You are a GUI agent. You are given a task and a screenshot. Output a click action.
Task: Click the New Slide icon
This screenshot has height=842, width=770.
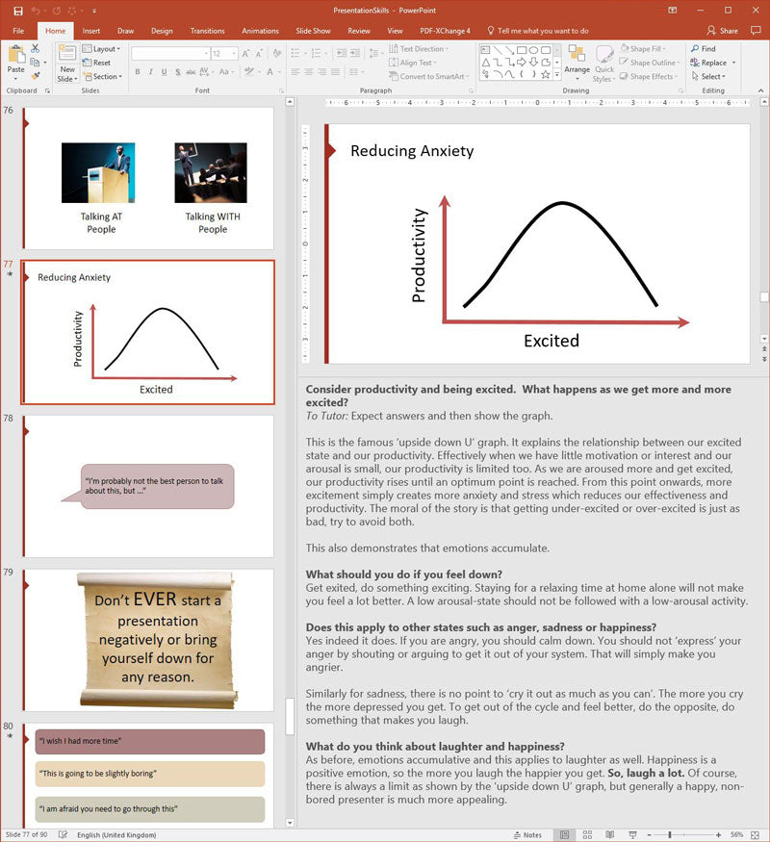(67, 54)
